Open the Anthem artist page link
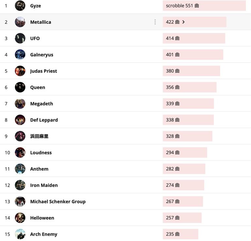Screen dimensions: 251x241 click(x=39, y=169)
